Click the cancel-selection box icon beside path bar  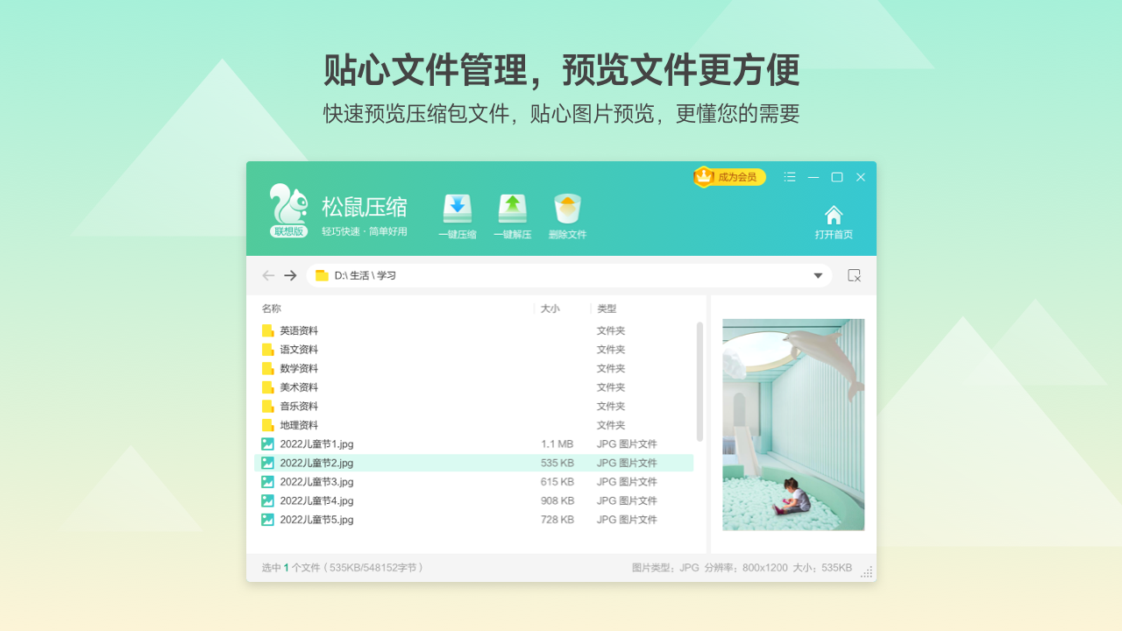pyautogui.click(x=854, y=274)
